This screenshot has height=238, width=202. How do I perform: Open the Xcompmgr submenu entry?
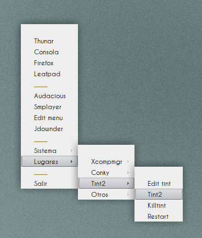point(106,162)
